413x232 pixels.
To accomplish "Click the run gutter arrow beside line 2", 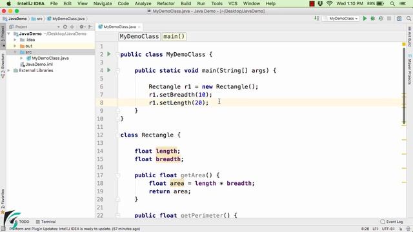I will (109, 54).
